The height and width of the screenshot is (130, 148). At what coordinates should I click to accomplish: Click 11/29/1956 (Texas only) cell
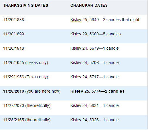point(25,77)
